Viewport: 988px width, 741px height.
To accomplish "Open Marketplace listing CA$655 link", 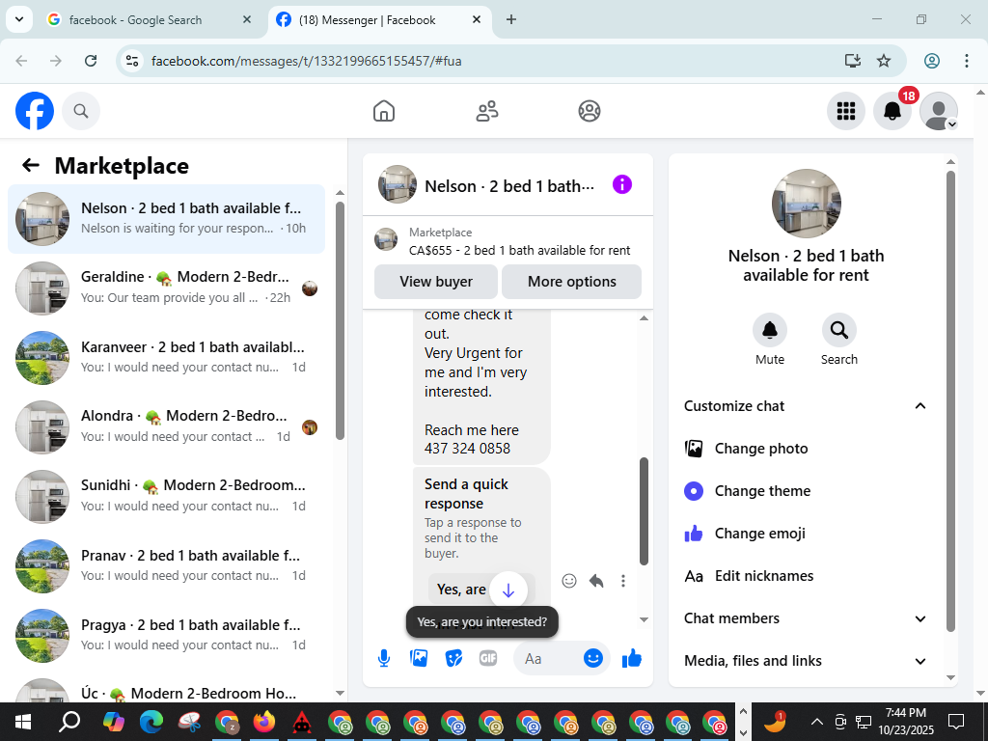I will tap(519, 250).
